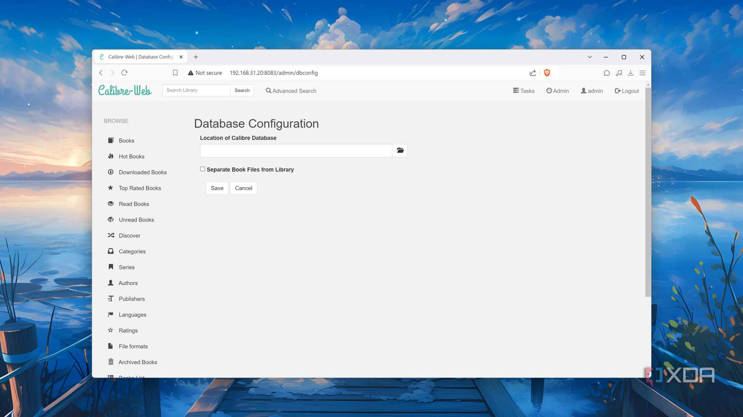This screenshot has height=417, width=743.
Task: Click the Archived Books trash icon
Action: tap(111, 362)
